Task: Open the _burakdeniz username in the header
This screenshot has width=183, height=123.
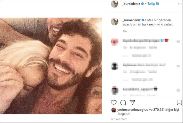Action: (x=131, y=4)
